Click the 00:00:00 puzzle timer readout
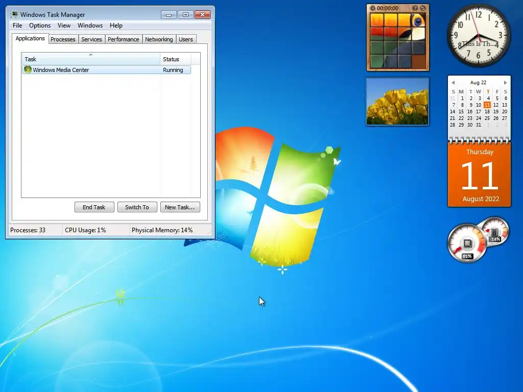 [388, 8]
